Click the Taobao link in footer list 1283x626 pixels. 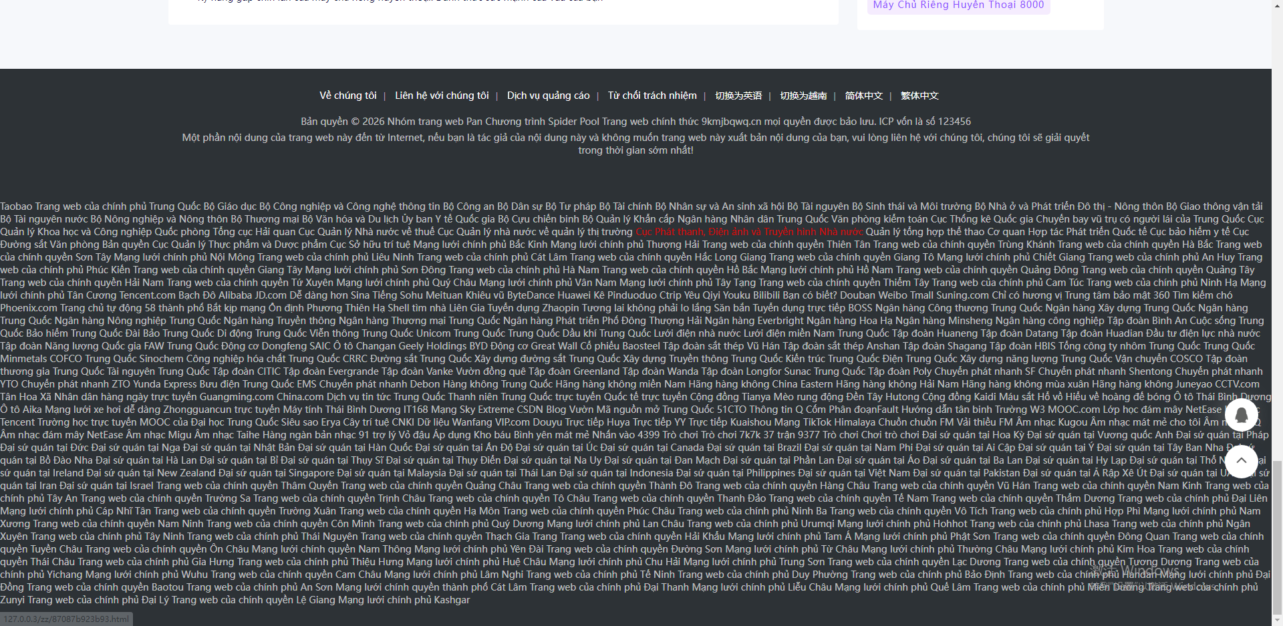tap(16, 206)
